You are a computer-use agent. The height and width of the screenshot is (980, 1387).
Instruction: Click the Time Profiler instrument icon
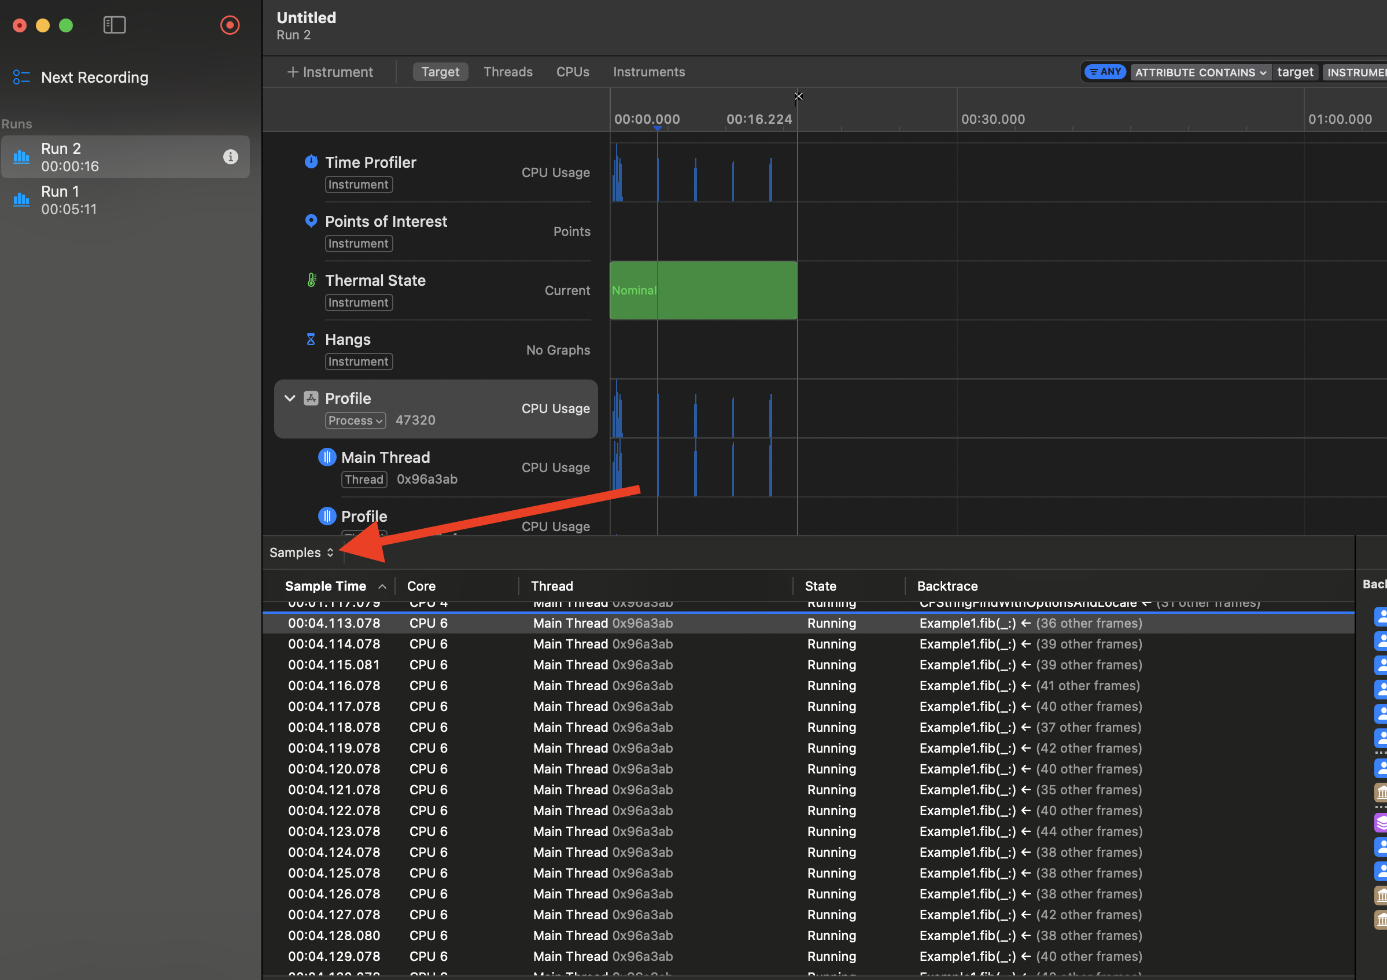pos(311,162)
